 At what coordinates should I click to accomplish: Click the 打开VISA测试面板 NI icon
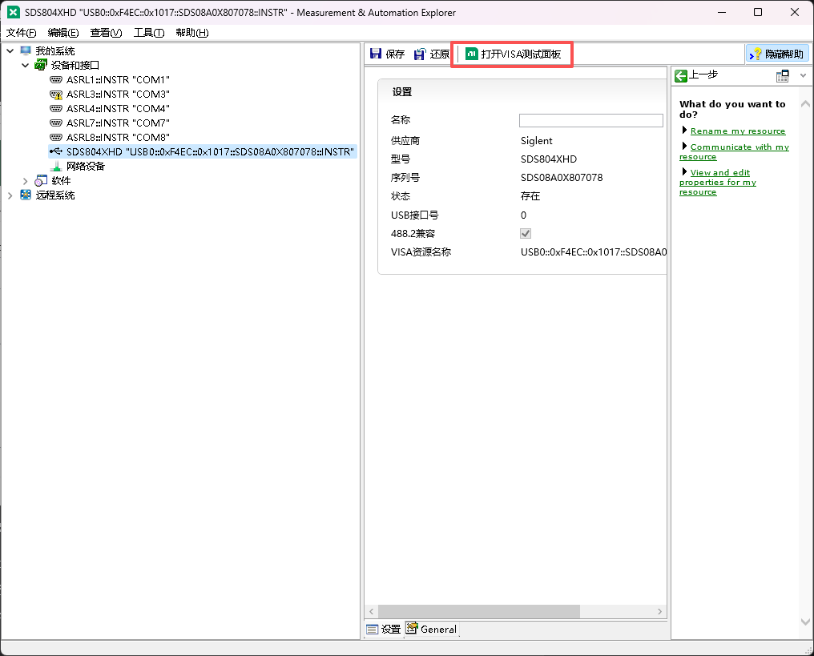[471, 54]
